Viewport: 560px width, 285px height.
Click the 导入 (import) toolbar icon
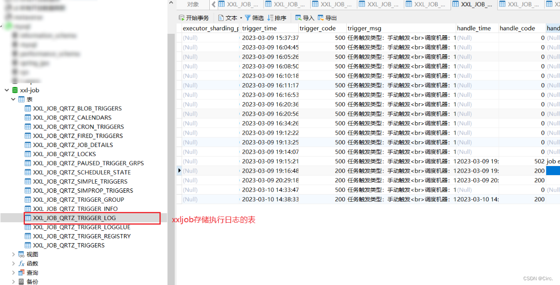298,18
